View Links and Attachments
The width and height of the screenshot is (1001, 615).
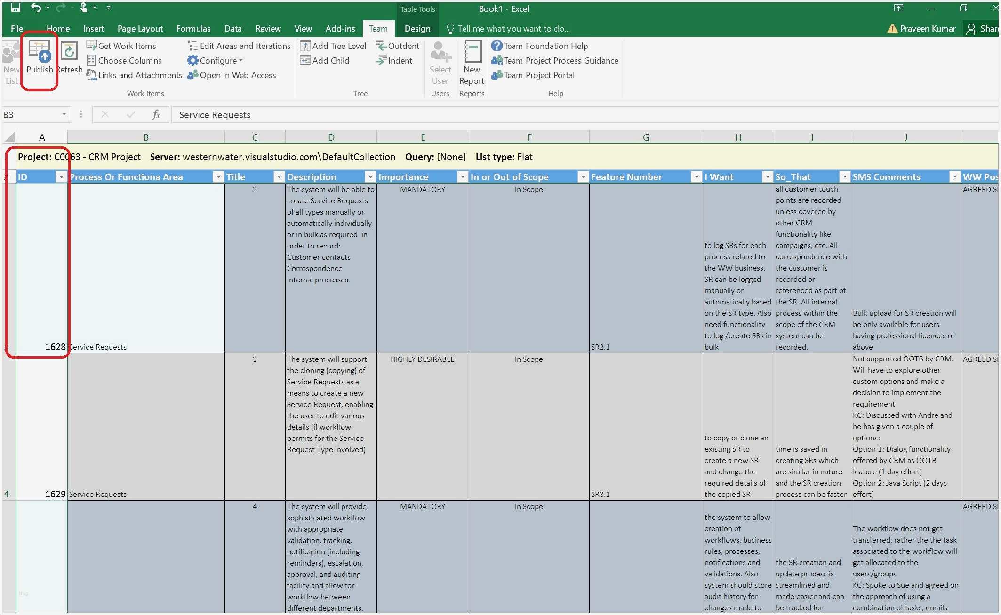pos(139,75)
